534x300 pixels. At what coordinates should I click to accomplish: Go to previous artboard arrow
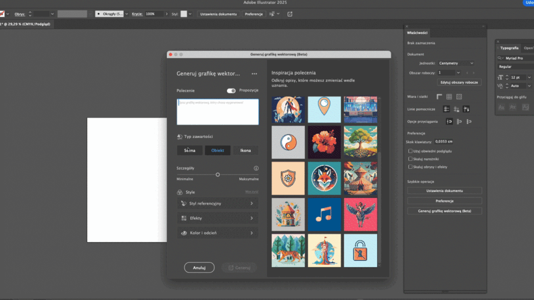[x=467, y=73]
